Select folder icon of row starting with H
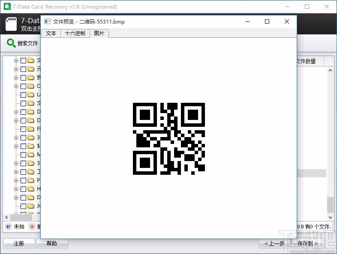The height and width of the screenshot is (254, 337). [31, 189]
